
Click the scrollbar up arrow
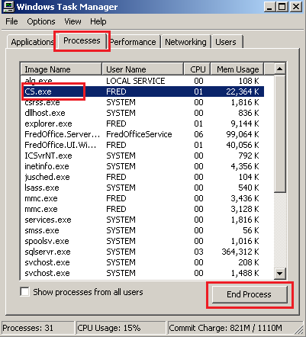pos(280,69)
